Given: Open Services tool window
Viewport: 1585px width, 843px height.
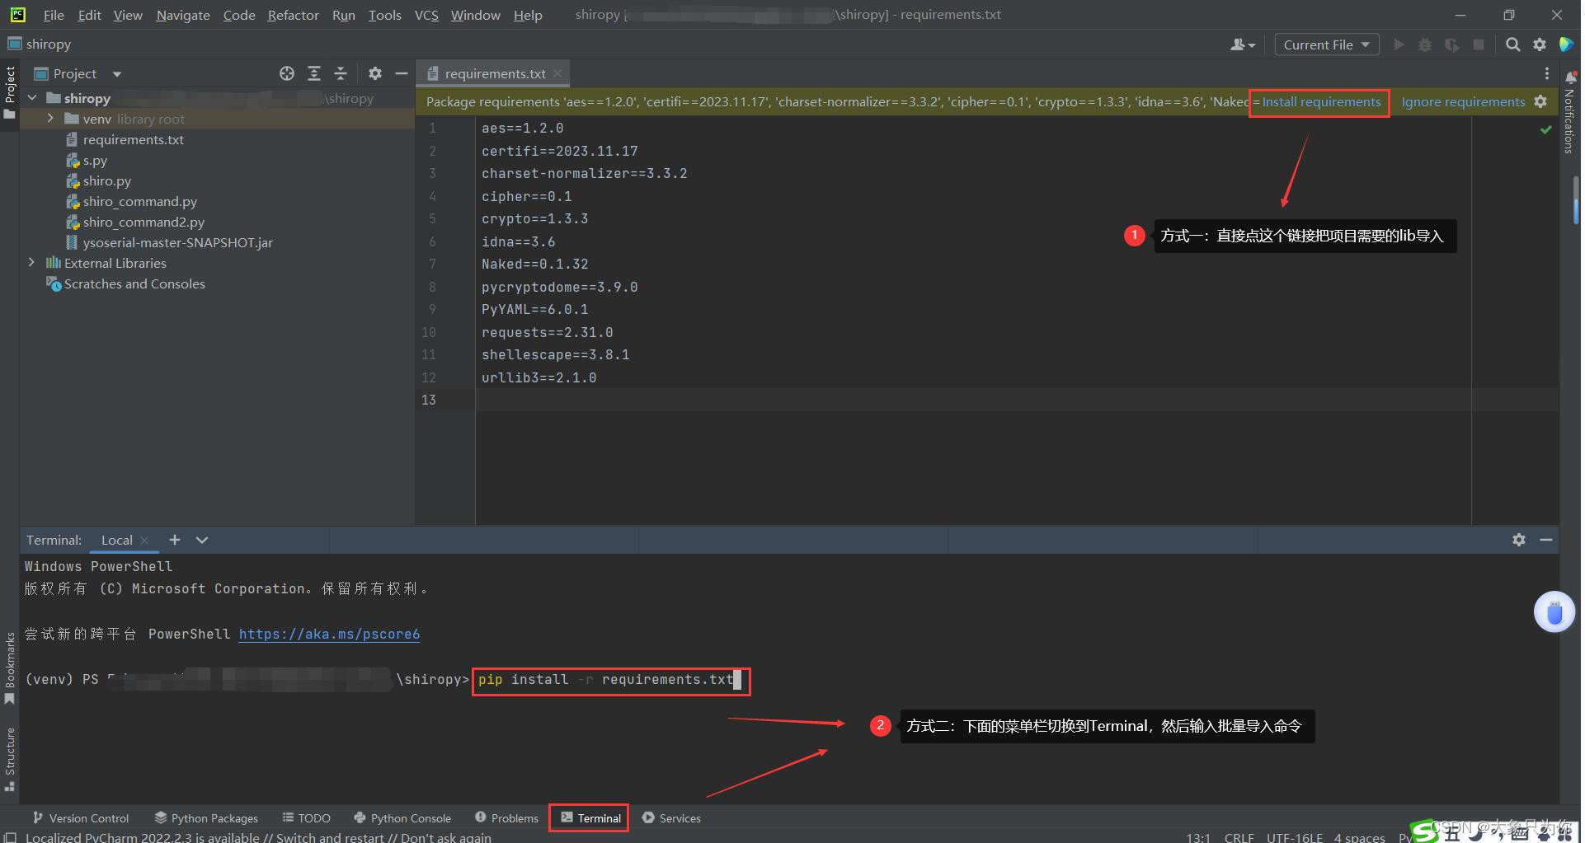Looking at the screenshot, I should point(671,818).
